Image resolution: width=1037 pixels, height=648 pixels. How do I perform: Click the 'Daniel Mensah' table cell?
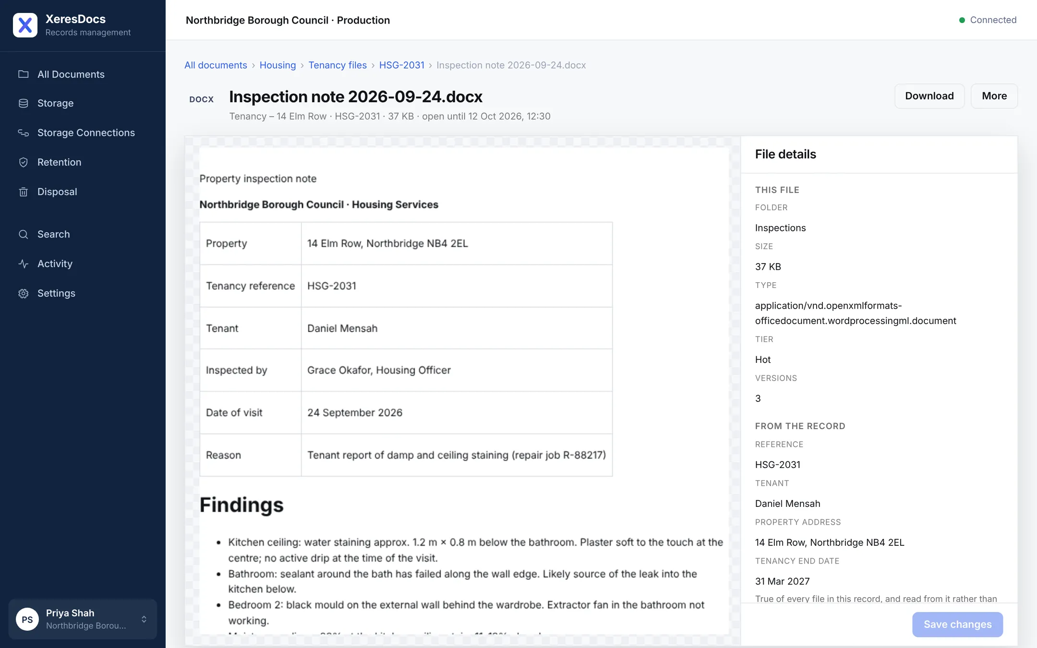(x=457, y=328)
